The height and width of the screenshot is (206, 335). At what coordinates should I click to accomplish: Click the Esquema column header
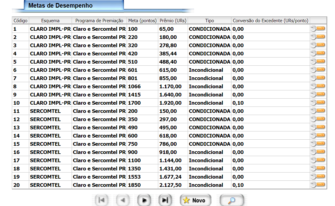(50, 21)
